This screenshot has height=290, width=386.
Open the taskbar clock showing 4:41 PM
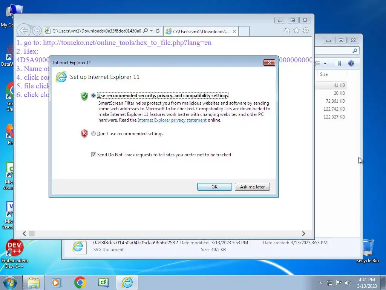pyautogui.click(x=367, y=282)
